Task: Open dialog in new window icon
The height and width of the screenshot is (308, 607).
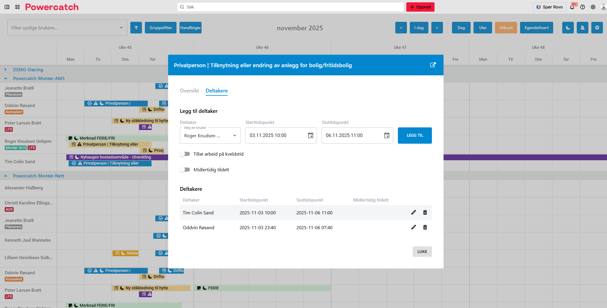Action: 433,65
